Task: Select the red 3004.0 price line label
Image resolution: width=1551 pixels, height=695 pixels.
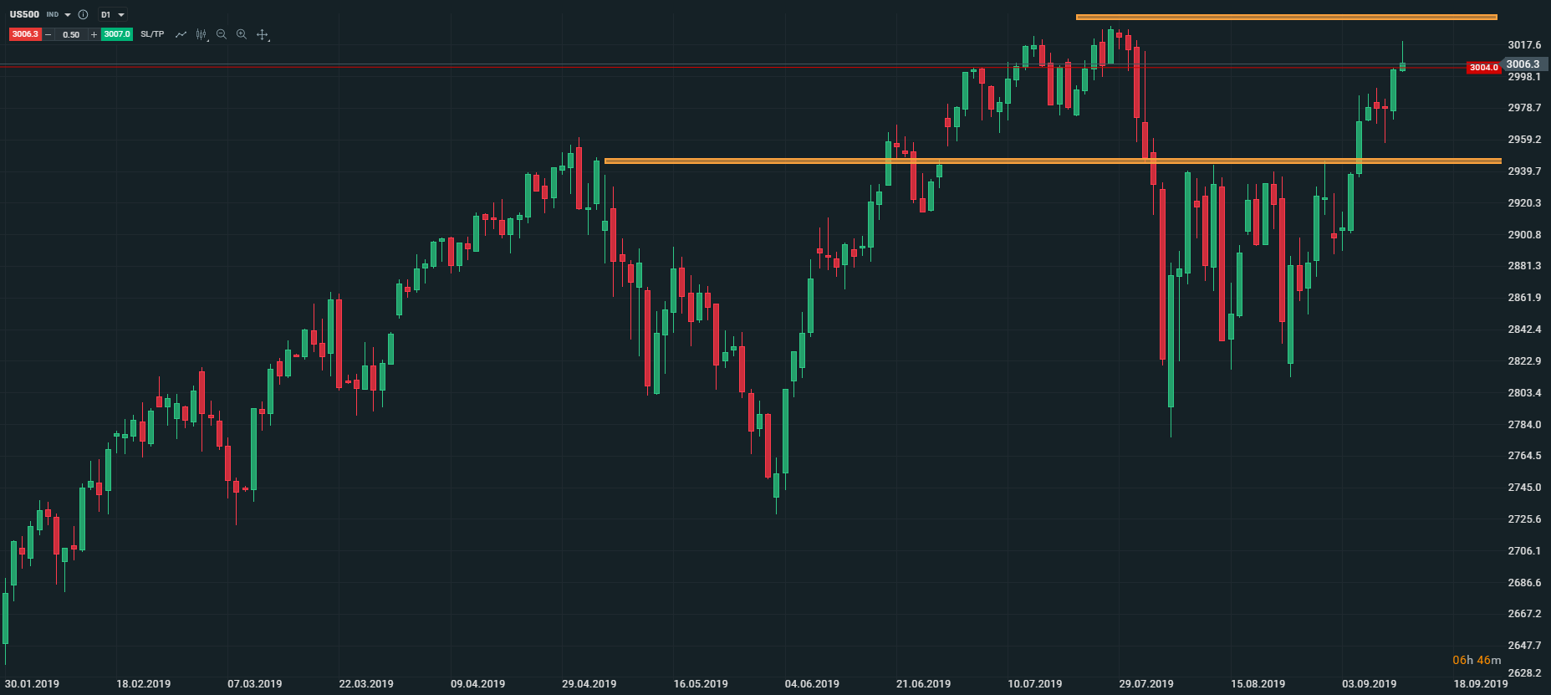Action: (x=1483, y=68)
